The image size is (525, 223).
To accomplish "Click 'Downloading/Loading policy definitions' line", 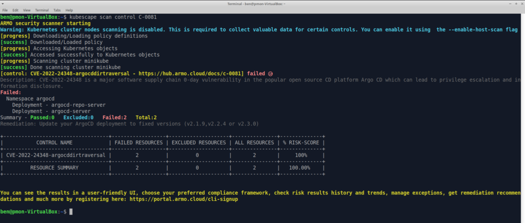I will click(90, 36).
